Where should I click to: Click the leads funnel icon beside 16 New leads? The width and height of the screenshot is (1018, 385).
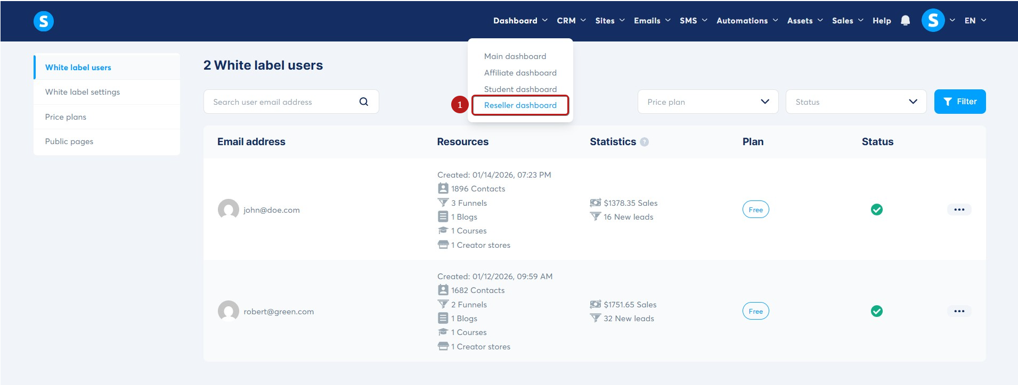pyautogui.click(x=596, y=216)
